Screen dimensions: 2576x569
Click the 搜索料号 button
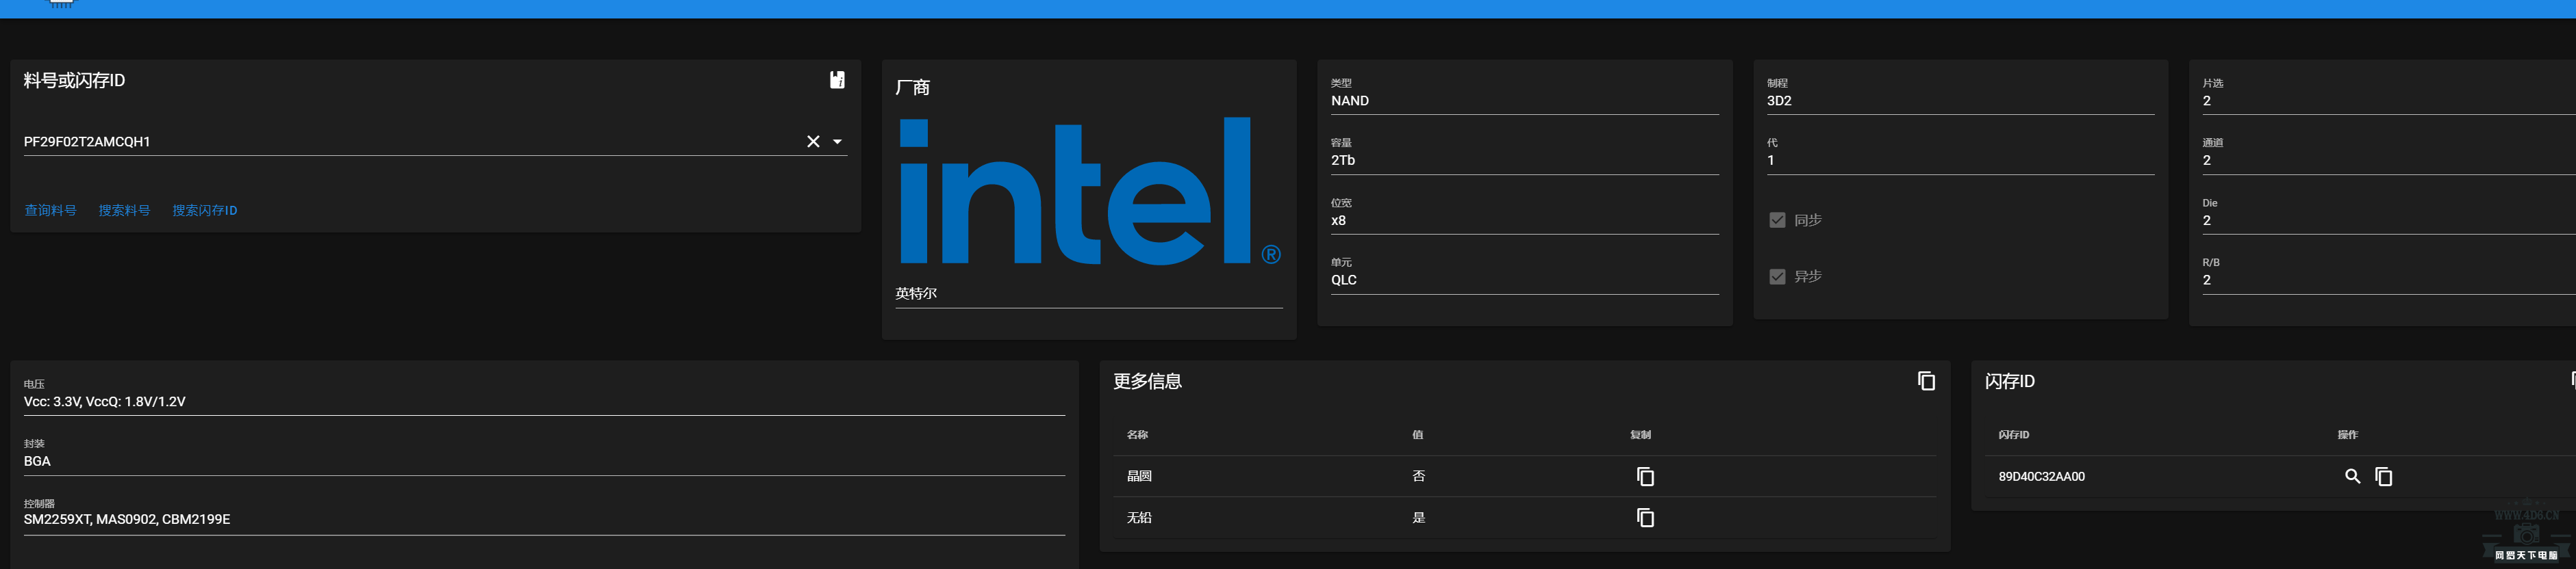point(124,211)
